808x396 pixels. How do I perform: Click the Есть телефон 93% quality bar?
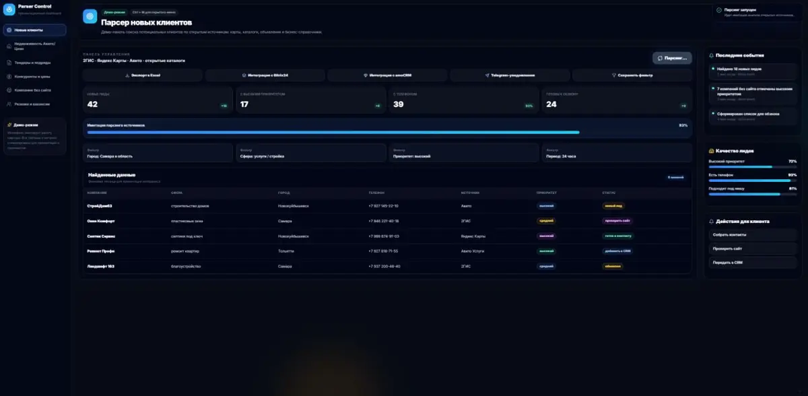point(753,180)
